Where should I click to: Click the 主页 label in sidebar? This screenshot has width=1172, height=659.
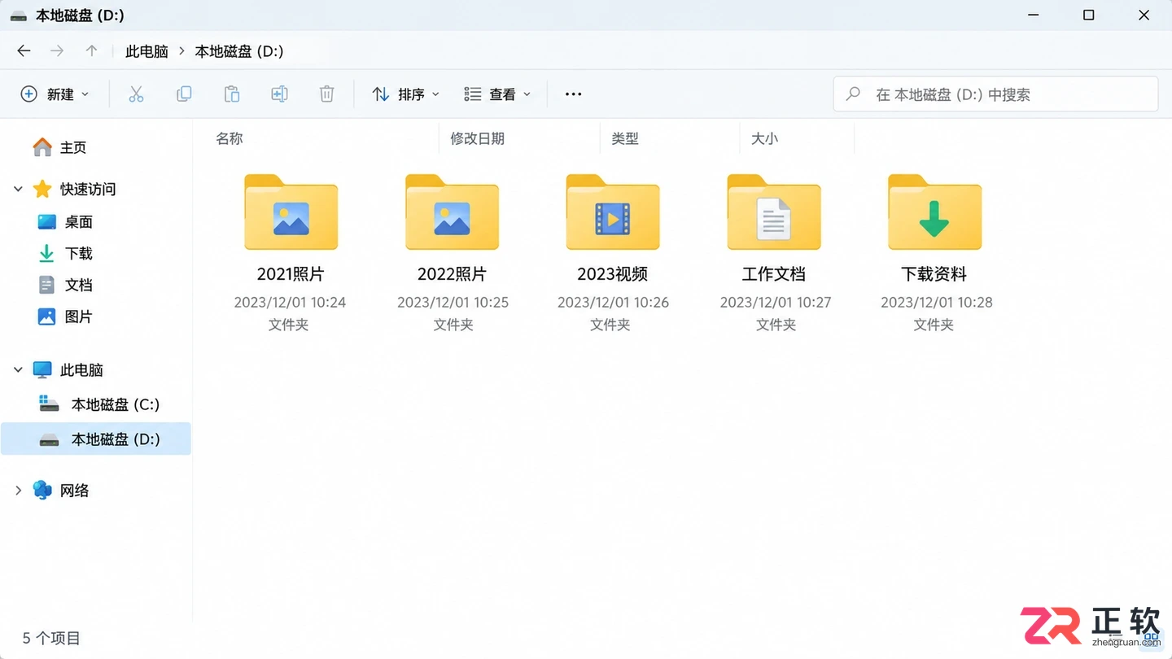tap(73, 147)
